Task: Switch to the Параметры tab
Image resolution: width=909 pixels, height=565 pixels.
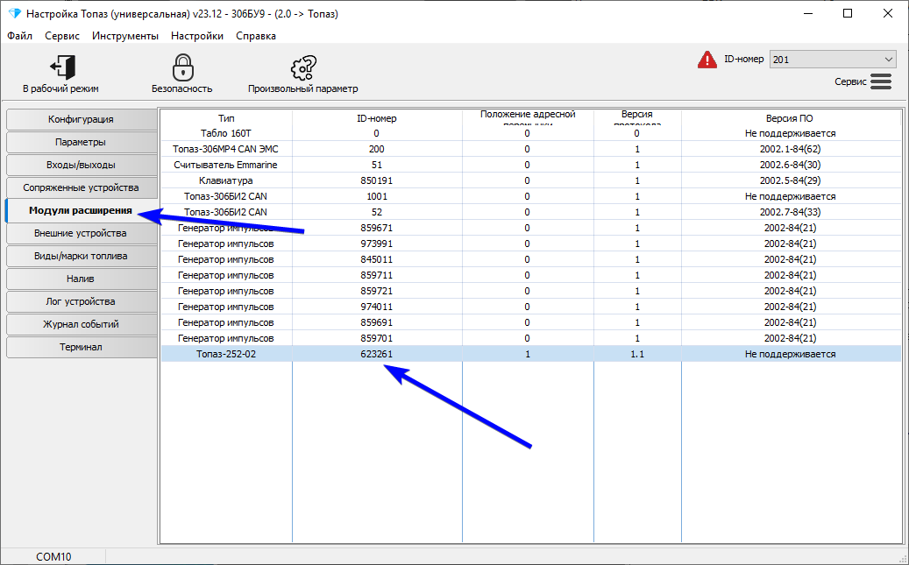Action: click(x=82, y=142)
